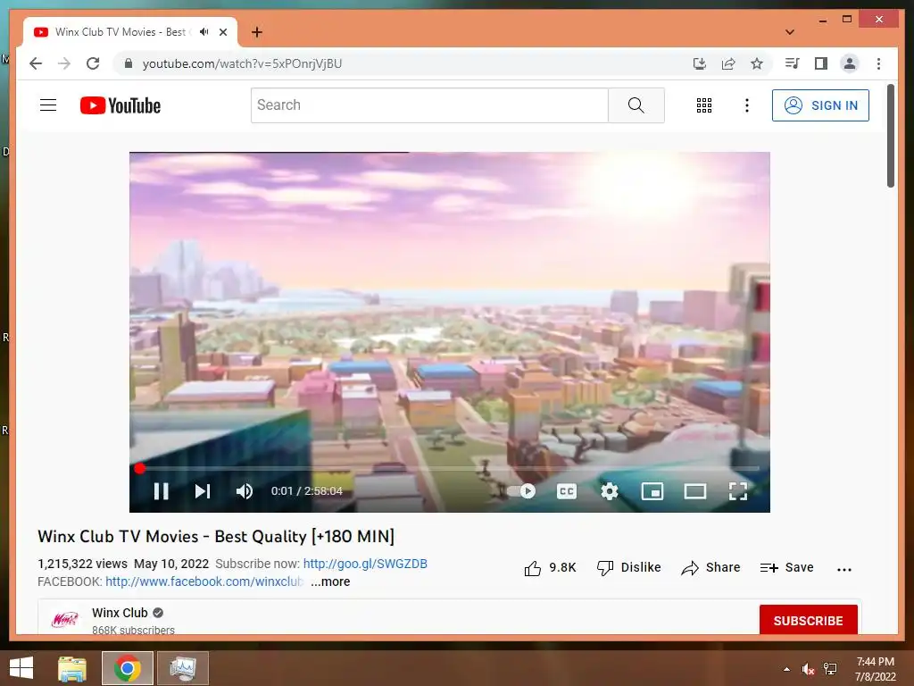
Task: Like the video with thumbs up
Action: (550, 567)
